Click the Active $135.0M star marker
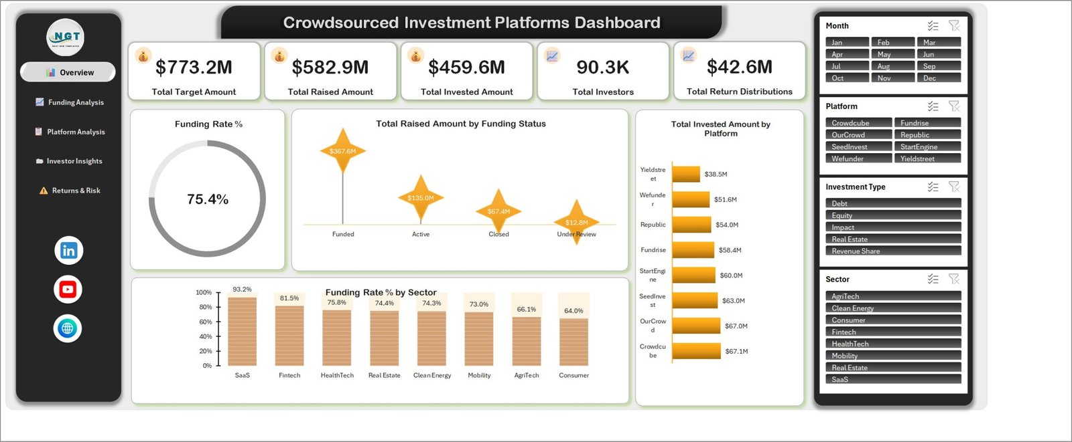1072x442 pixels. click(420, 198)
